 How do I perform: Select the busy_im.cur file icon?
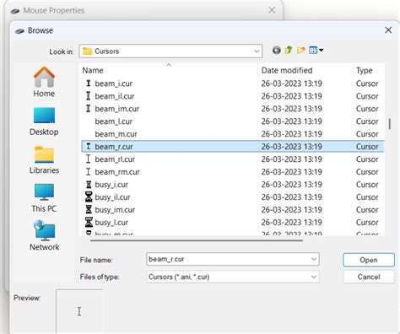point(89,210)
